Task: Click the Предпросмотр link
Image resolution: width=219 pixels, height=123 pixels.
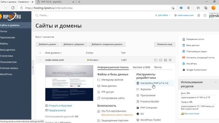Action: (x=57, y=110)
